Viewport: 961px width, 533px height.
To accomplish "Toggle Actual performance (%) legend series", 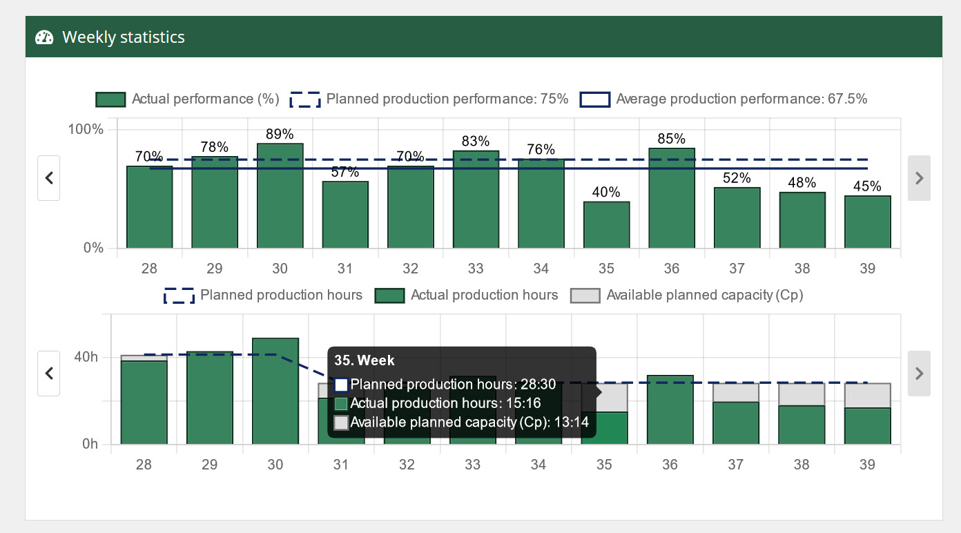I will (x=187, y=99).
